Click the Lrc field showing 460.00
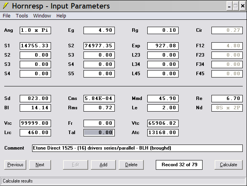 (x=35, y=133)
